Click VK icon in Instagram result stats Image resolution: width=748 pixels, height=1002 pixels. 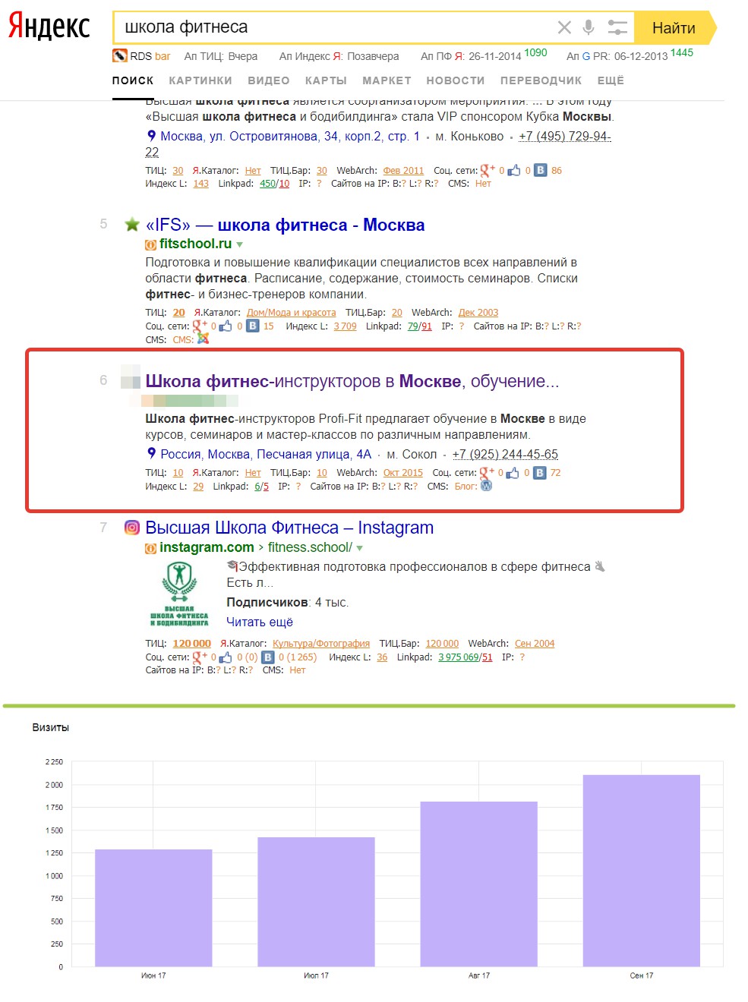tap(268, 657)
